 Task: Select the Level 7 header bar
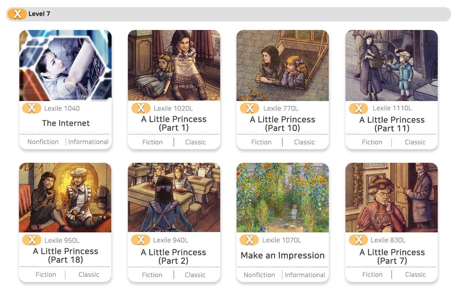point(228,14)
